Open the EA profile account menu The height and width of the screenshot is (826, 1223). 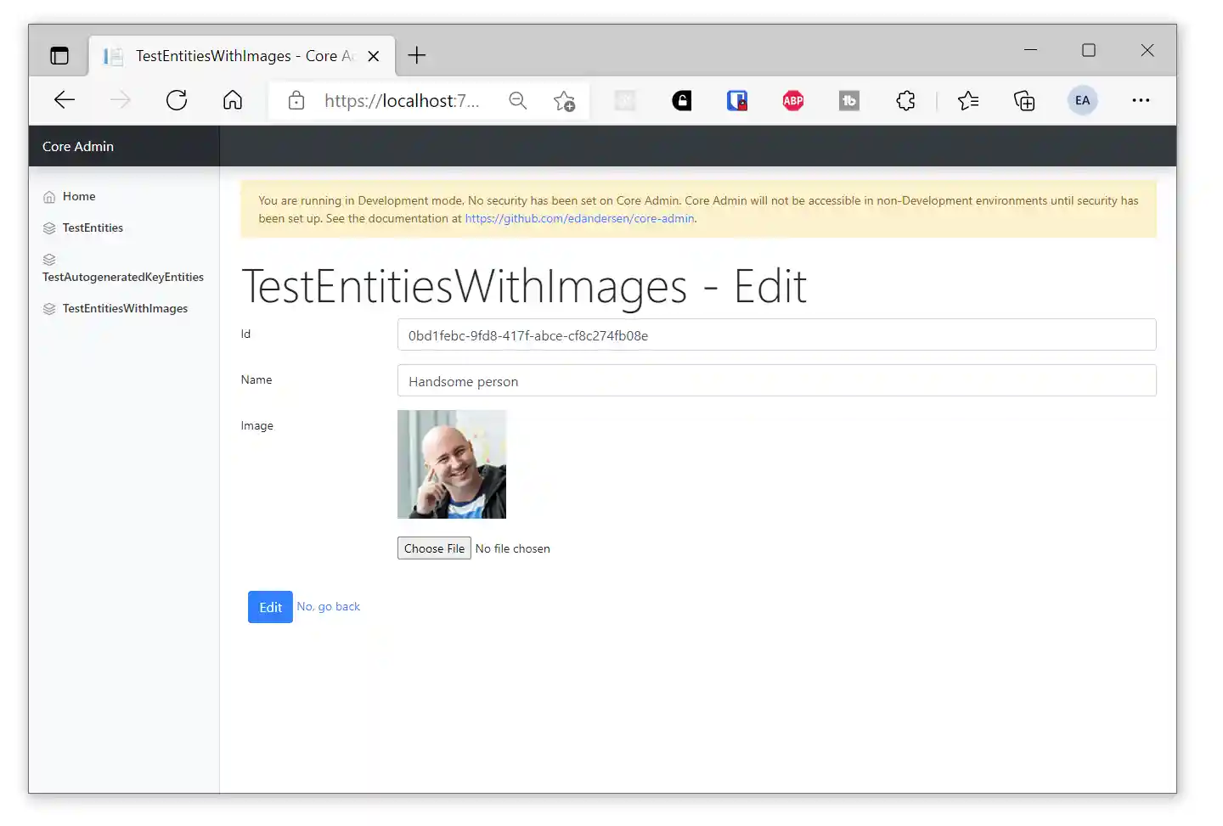click(x=1082, y=100)
